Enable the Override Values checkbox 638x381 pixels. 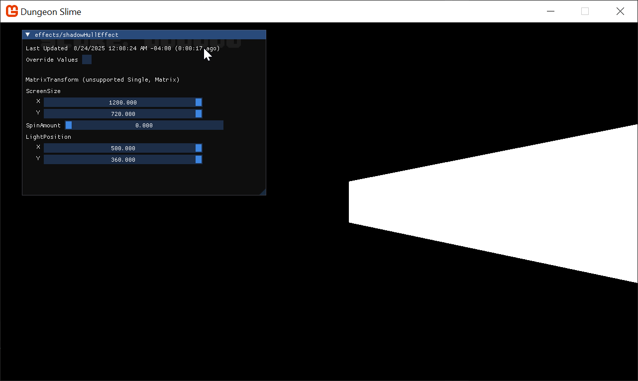87,60
